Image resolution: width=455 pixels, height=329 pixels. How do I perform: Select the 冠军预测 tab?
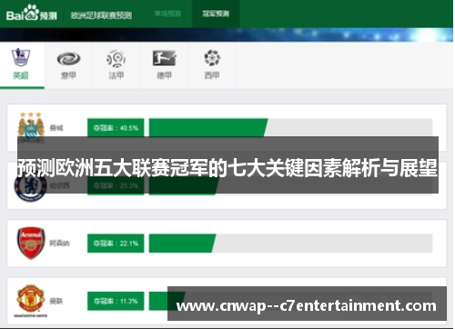216,14
